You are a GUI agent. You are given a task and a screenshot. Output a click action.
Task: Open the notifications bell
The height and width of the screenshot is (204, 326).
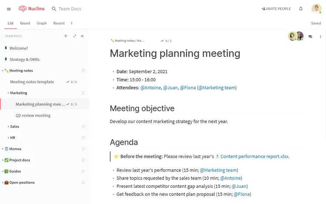(x=301, y=9)
